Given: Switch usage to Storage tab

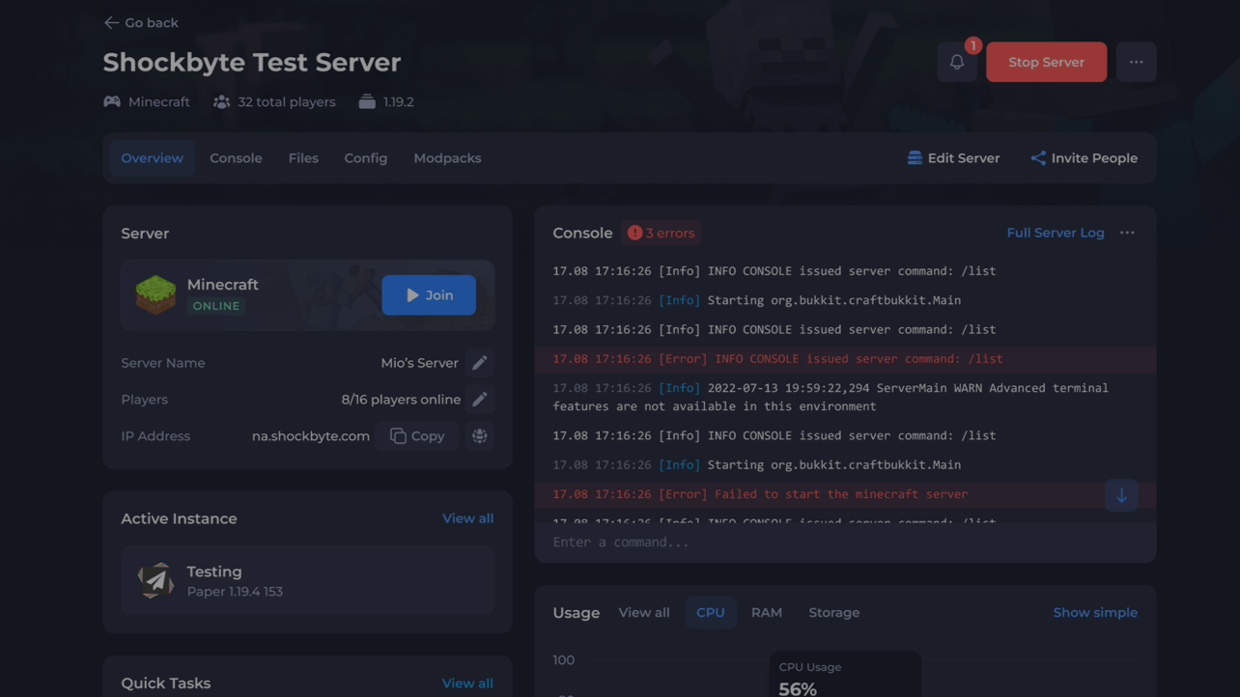Looking at the screenshot, I should pos(834,613).
